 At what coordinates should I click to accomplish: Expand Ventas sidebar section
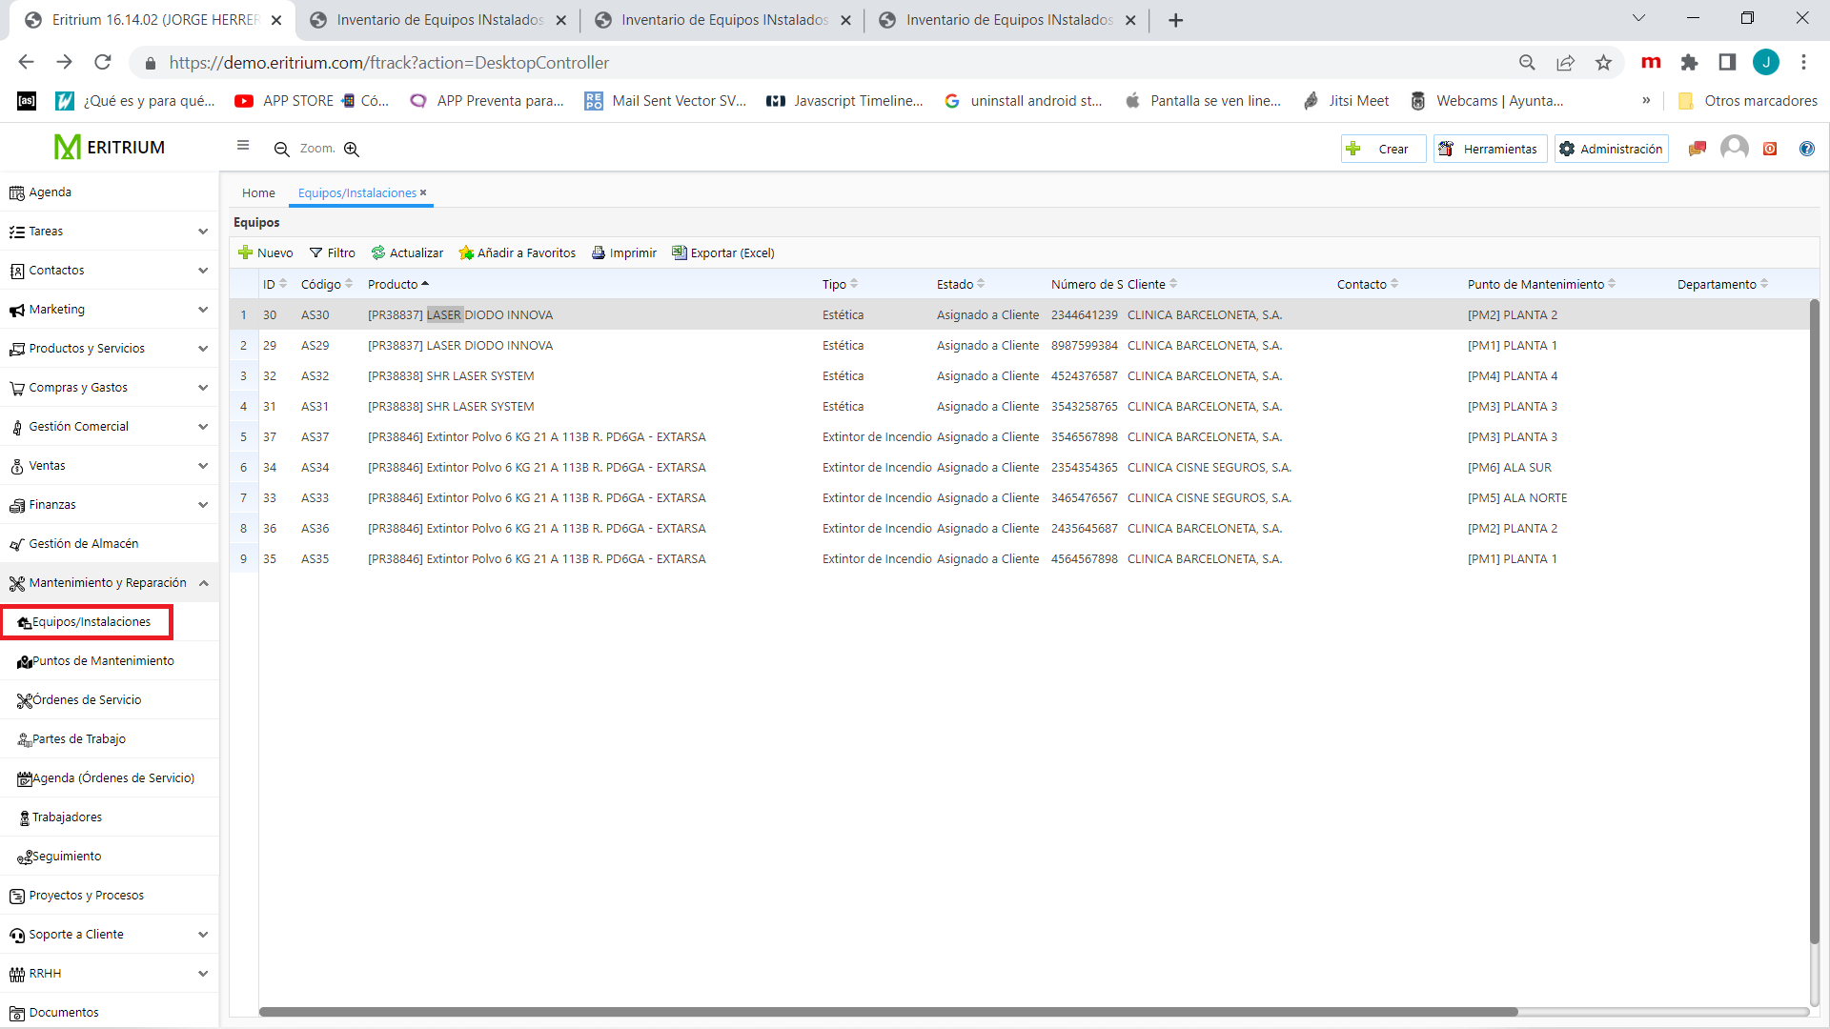[110, 466]
